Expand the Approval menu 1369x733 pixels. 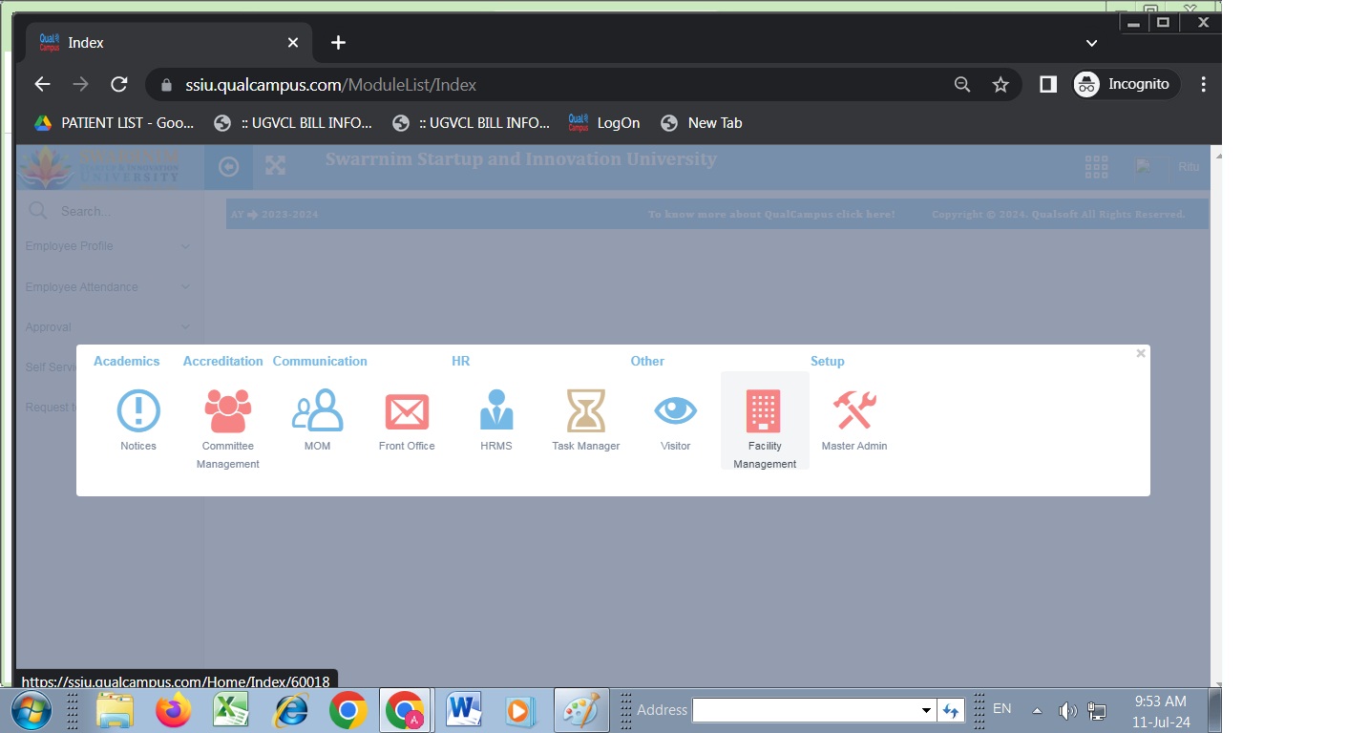[108, 327]
